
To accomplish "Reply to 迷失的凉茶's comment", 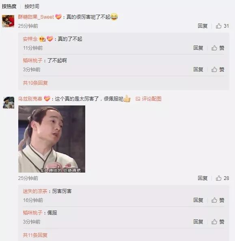I will [198, 200].
